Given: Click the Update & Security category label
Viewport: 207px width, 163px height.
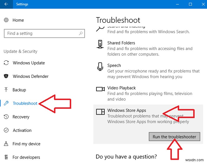Looking at the screenshot, I should tap(20, 51).
